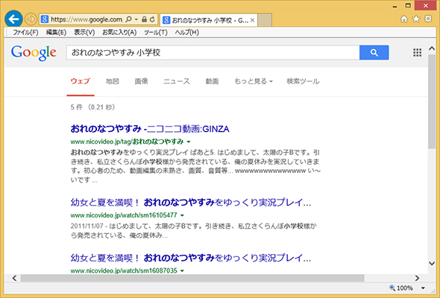The width and height of the screenshot is (440, 298).
Task: Open the ファイル(F) menu
Action: (x=25, y=32)
